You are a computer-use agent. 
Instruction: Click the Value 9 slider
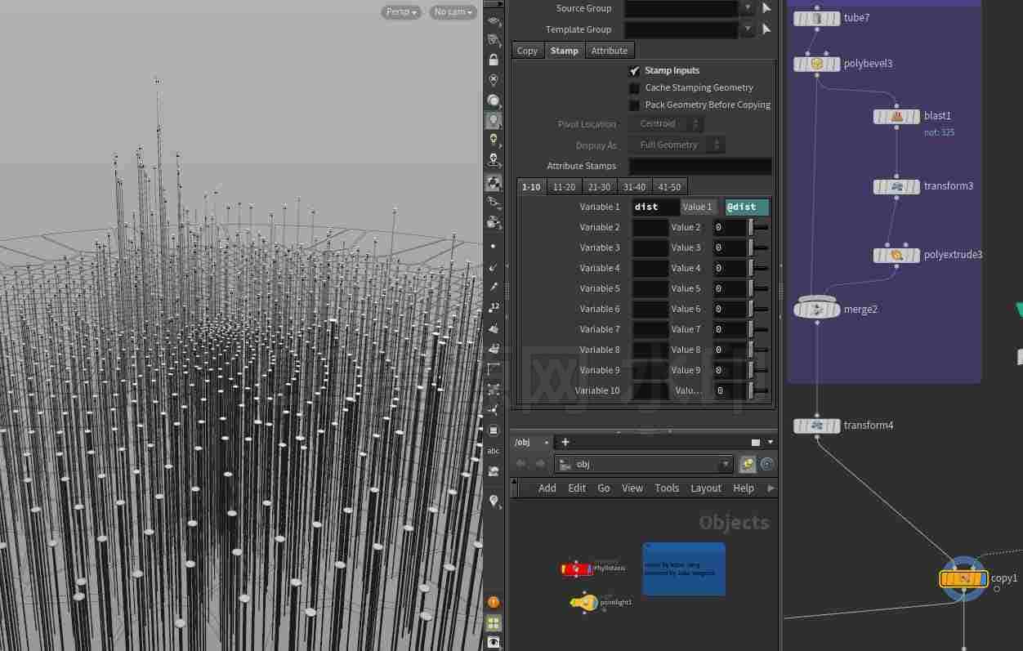click(760, 371)
